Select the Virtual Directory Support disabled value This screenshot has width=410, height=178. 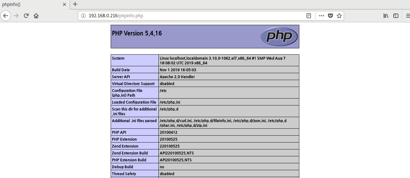(167, 84)
